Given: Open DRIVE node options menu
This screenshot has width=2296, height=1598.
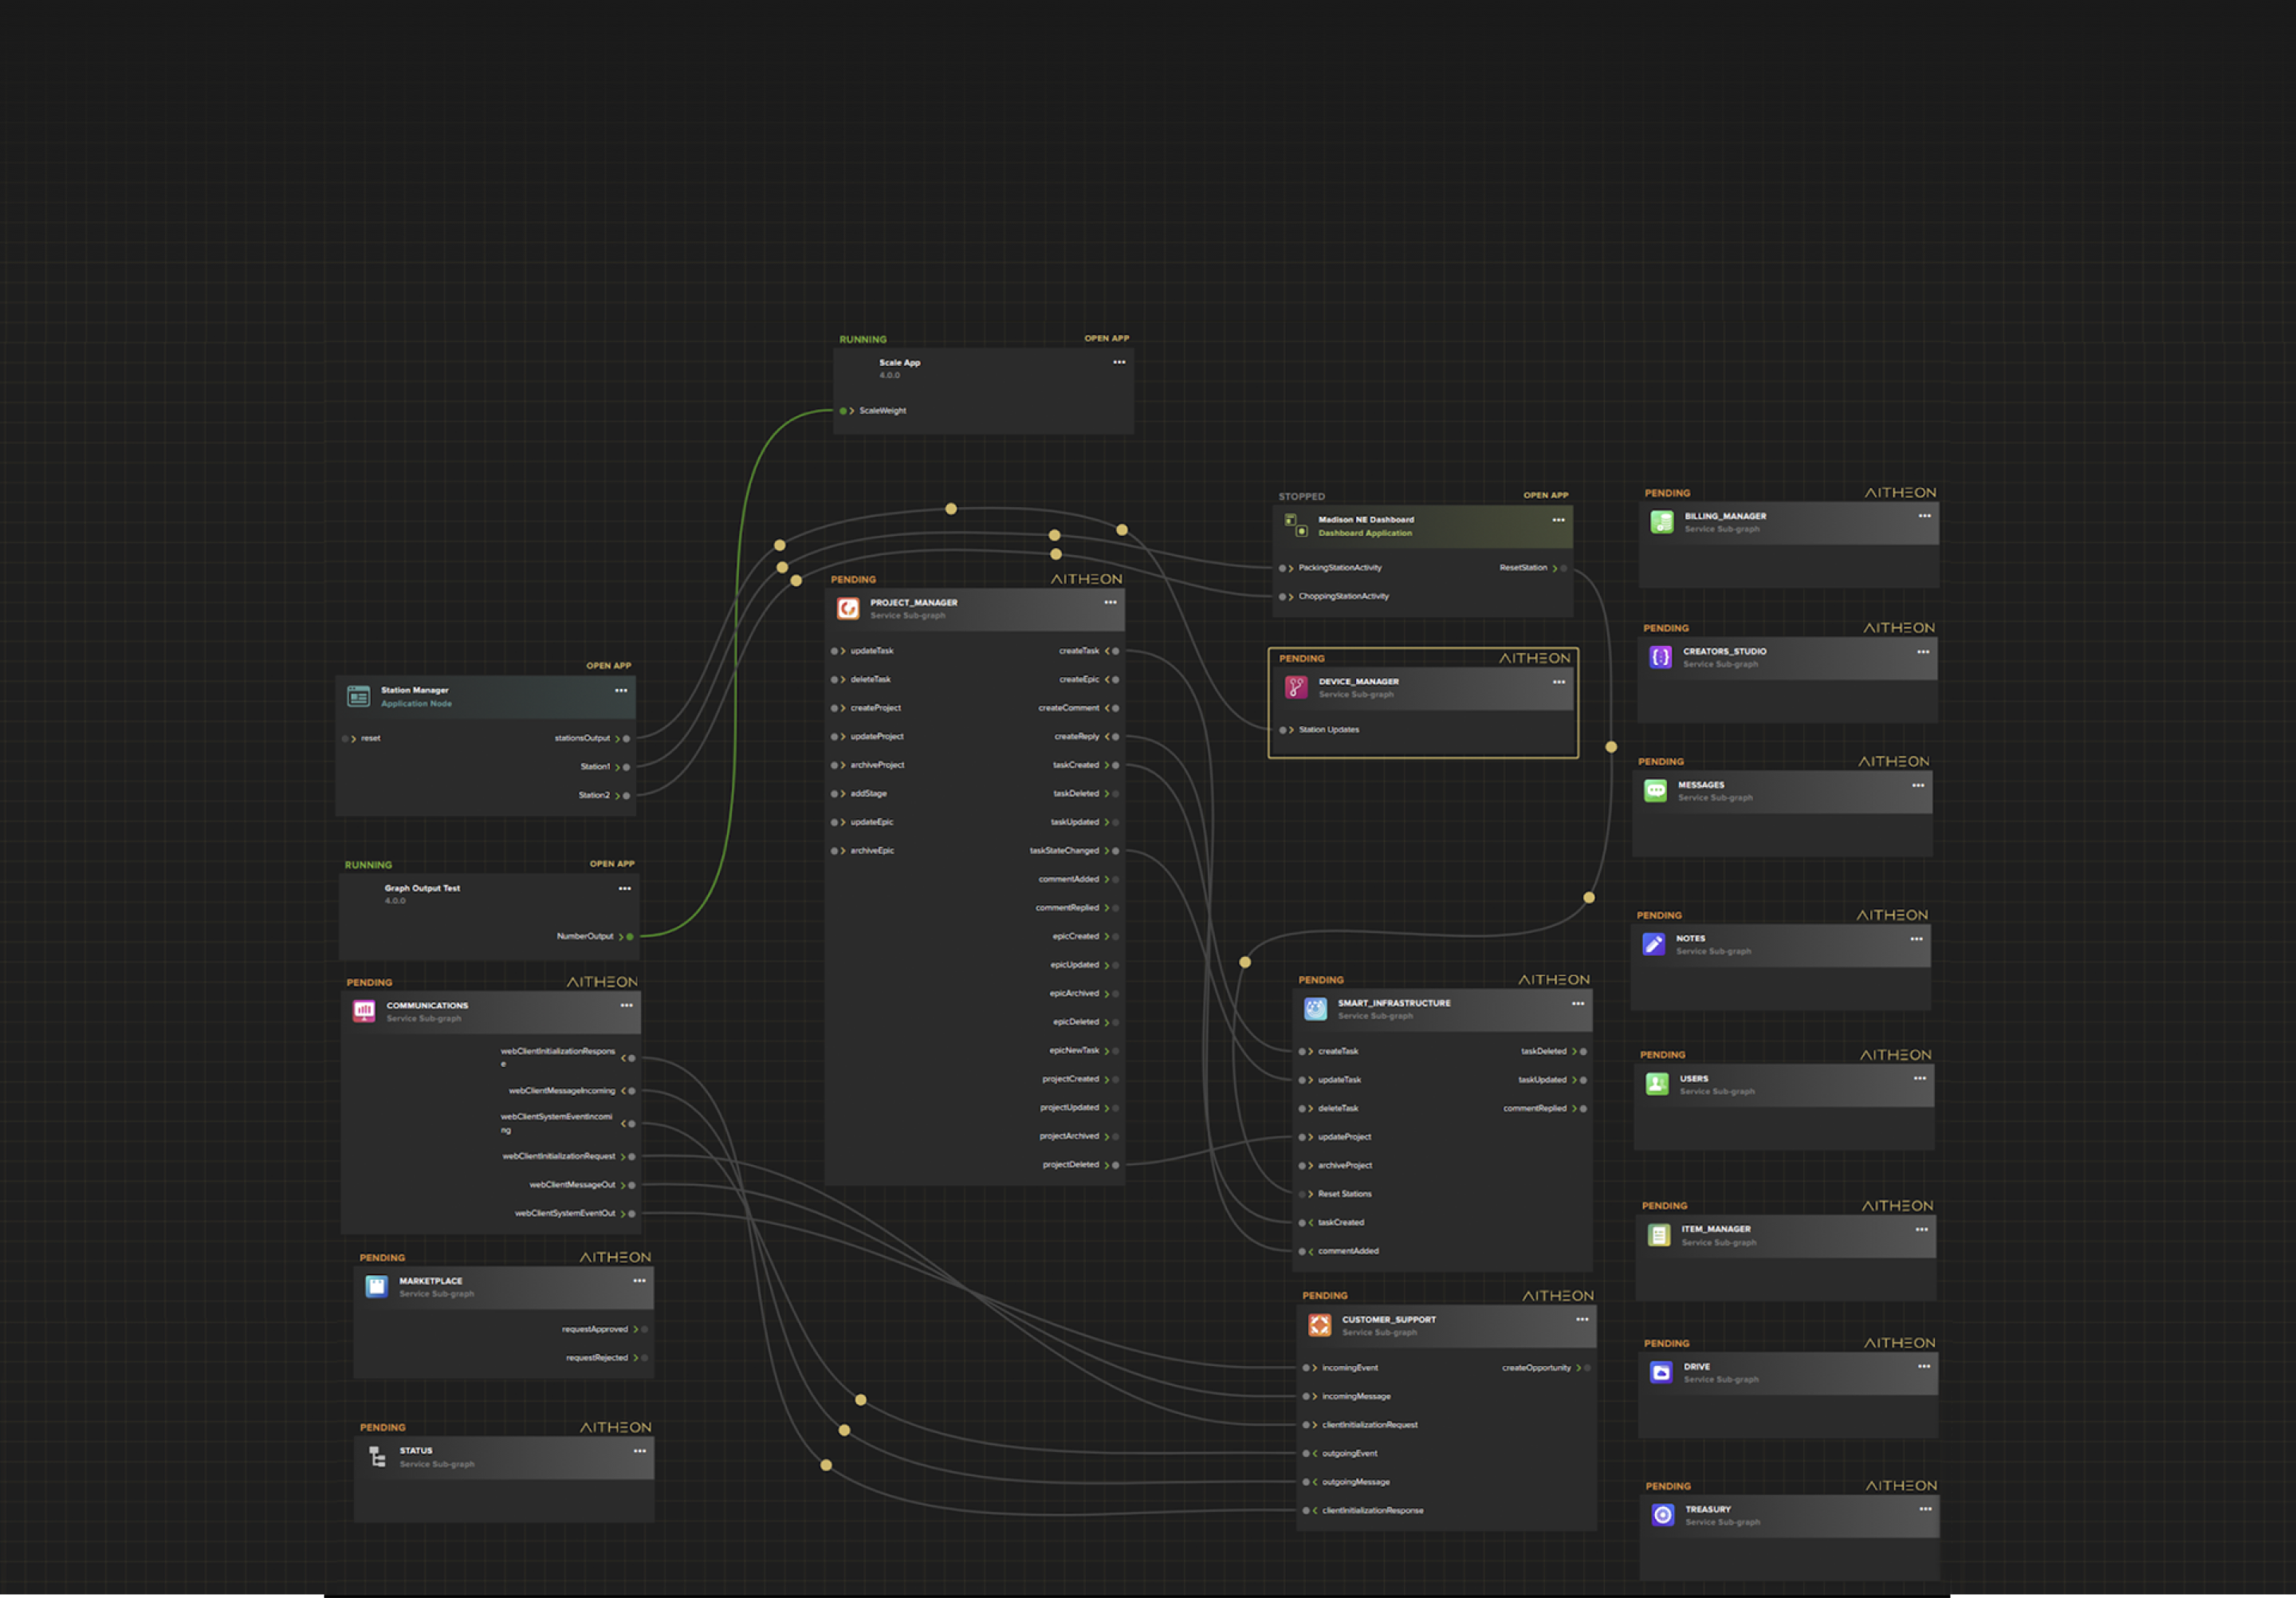Looking at the screenshot, I should tap(1924, 1366).
